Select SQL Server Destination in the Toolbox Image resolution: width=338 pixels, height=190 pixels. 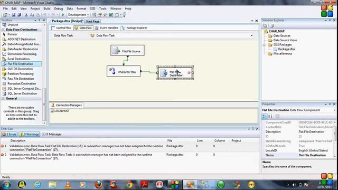21,93
